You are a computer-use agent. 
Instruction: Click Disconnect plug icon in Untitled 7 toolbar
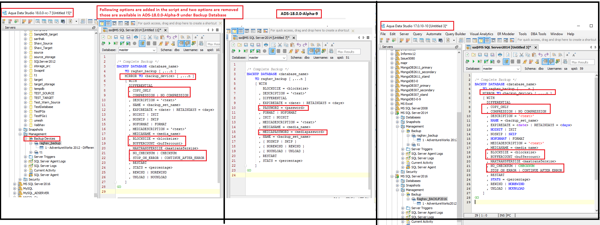tap(297, 51)
